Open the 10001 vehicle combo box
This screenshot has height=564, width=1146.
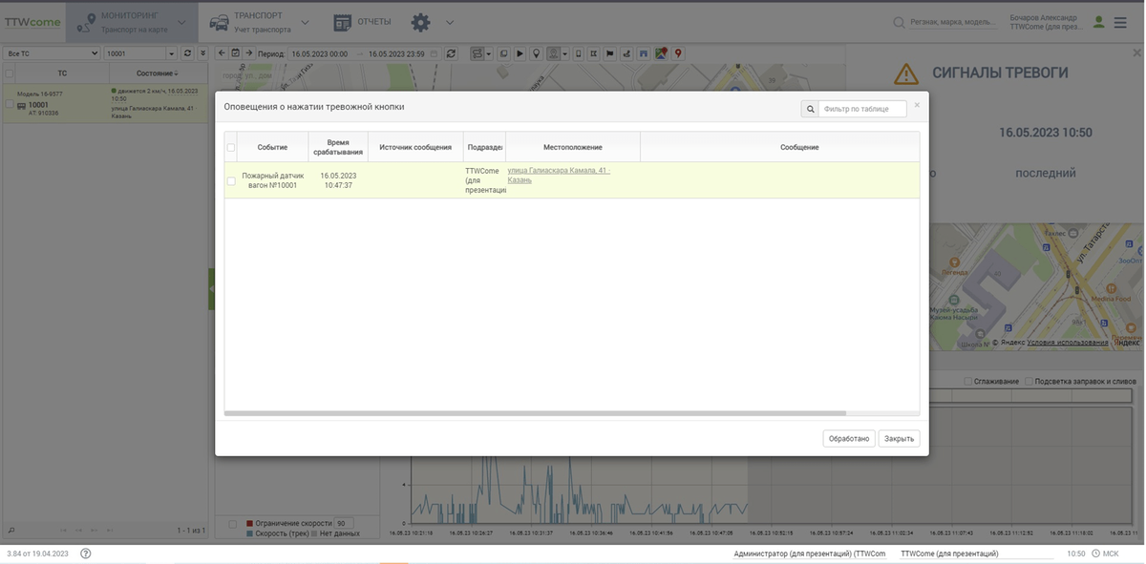pyautogui.click(x=139, y=53)
